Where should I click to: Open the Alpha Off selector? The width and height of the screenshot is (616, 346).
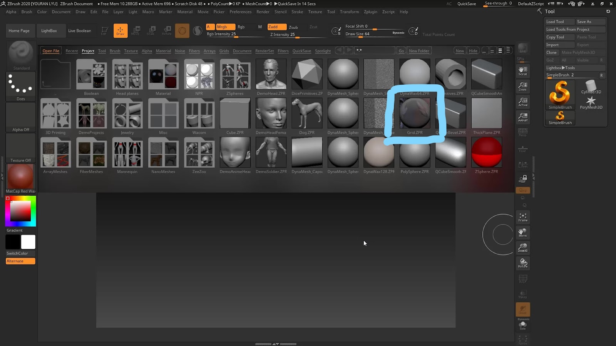(x=21, y=118)
